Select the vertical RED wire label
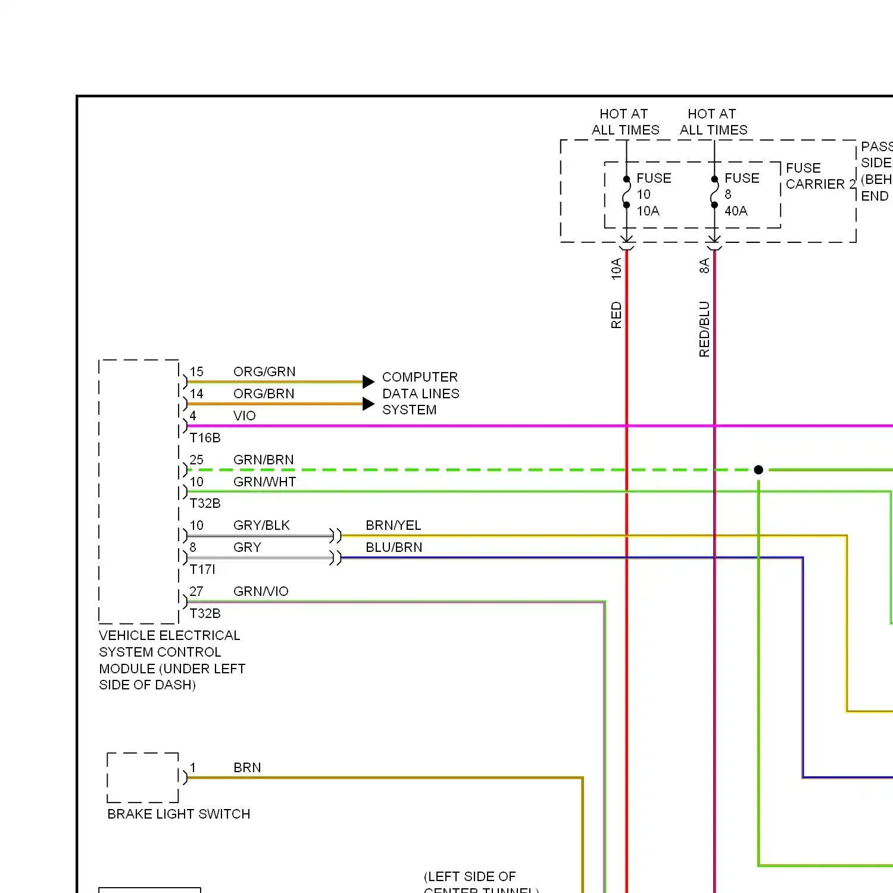 (616, 315)
